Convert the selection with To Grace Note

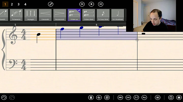(x=103, y=15)
